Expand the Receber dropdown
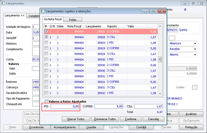 tap(195, 49)
